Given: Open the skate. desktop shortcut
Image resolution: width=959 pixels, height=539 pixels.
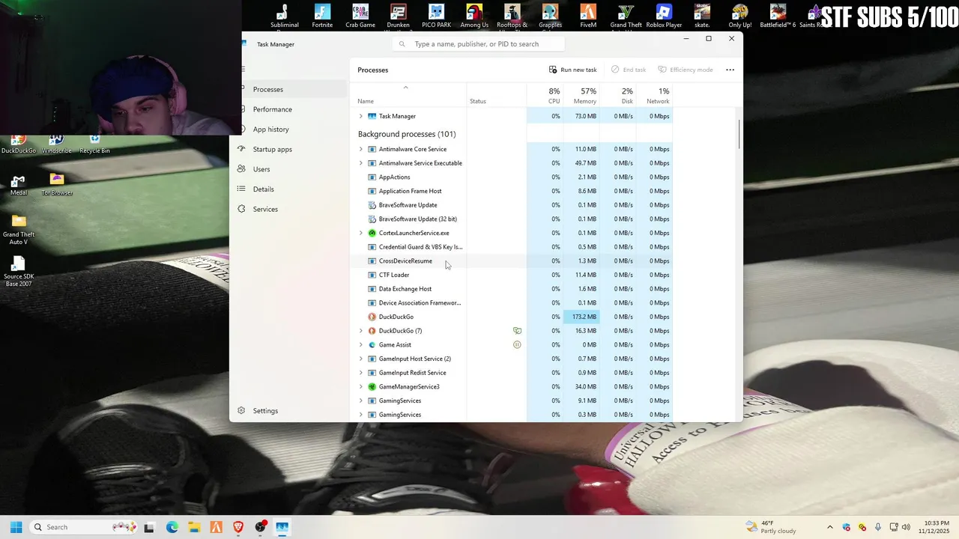Looking at the screenshot, I should (702, 16).
